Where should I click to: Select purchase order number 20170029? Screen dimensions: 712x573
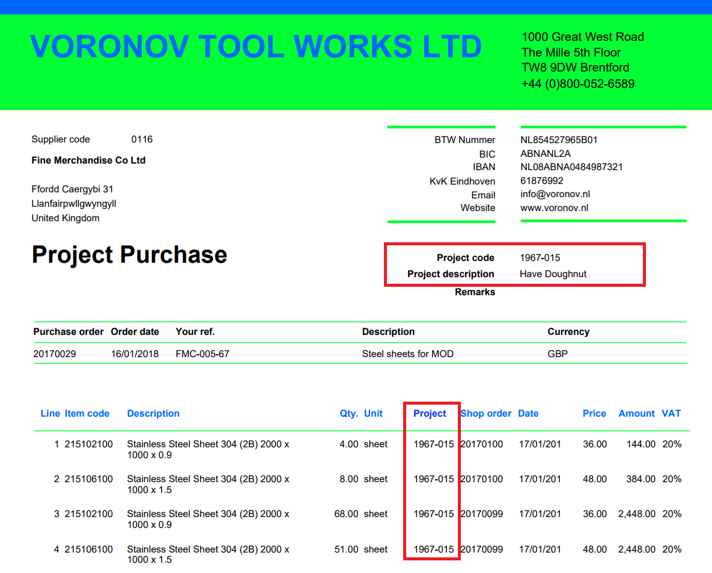[55, 354]
